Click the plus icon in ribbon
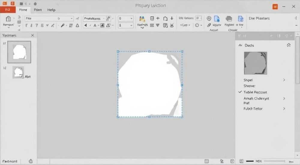300x165 pixels. click(x=158, y=18)
